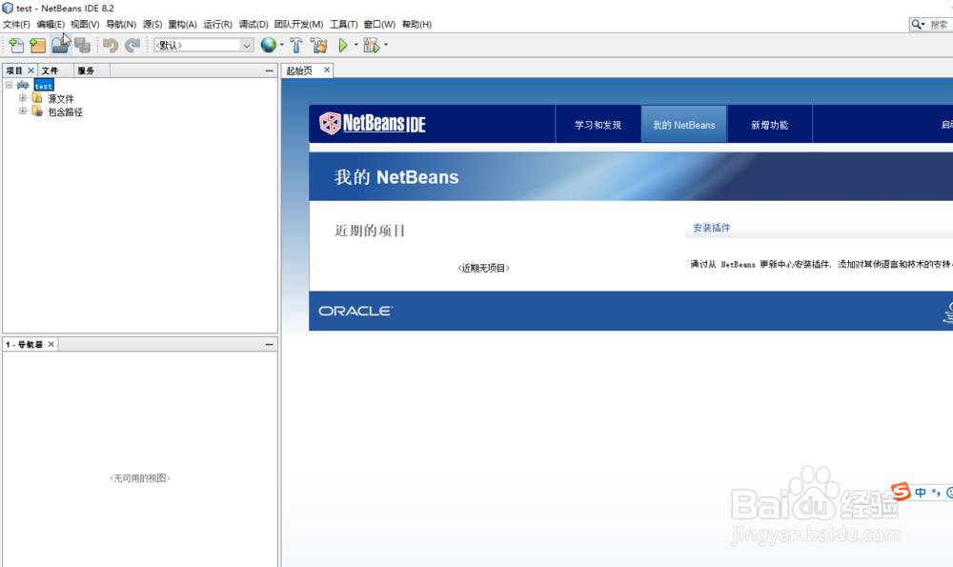
Task: Open the 源(S) menu
Action: click(152, 25)
